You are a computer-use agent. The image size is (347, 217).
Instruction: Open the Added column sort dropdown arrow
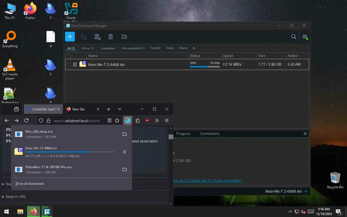[x=300, y=56]
